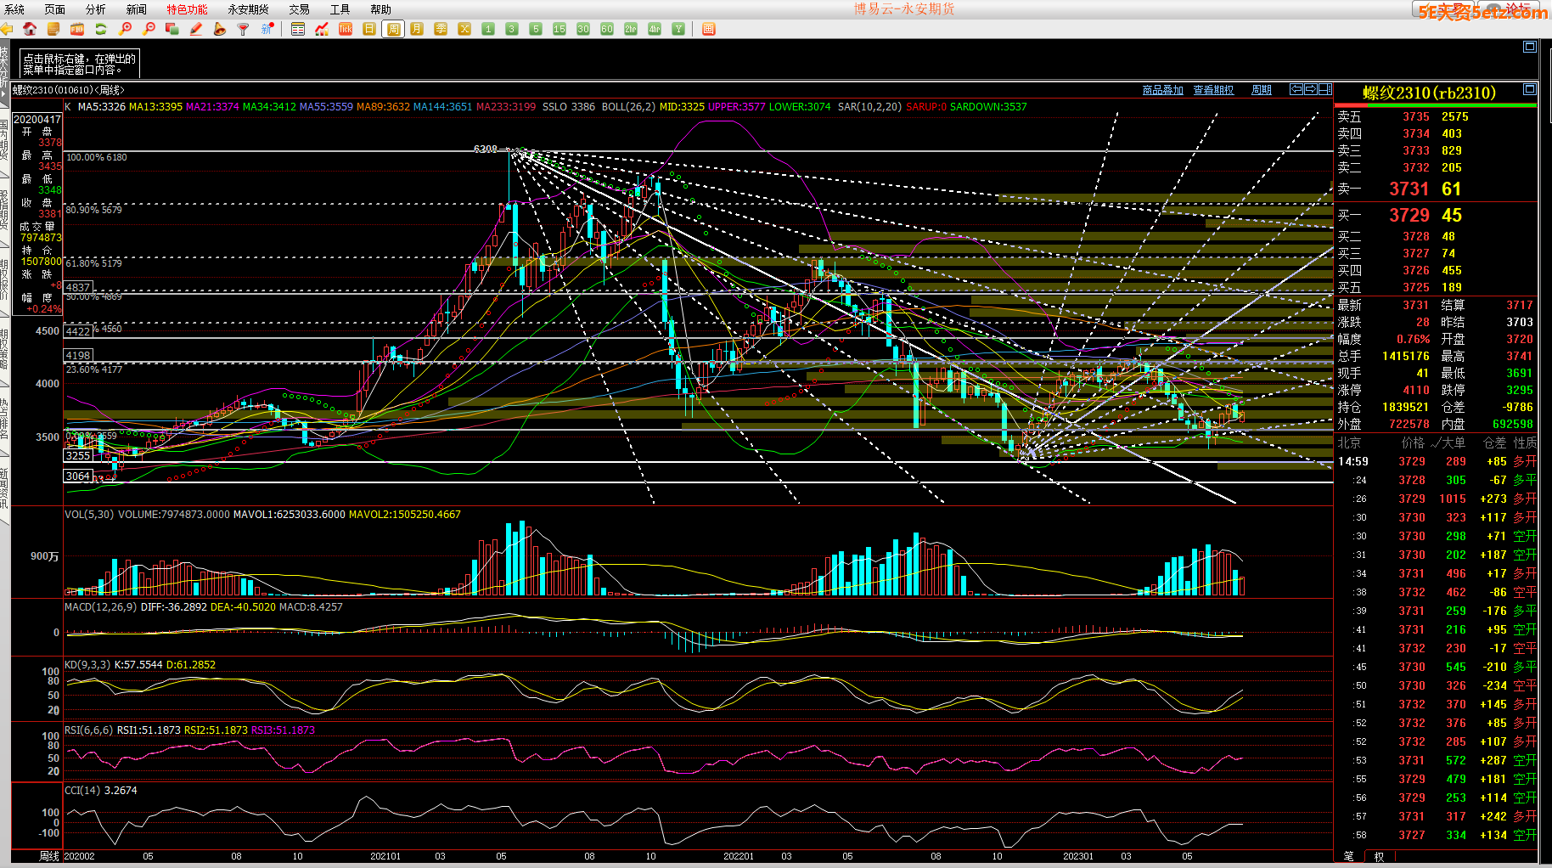Screen dimensions: 1552x868
Task: Click the previous contract left-arrow box
Action: point(1296,89)
